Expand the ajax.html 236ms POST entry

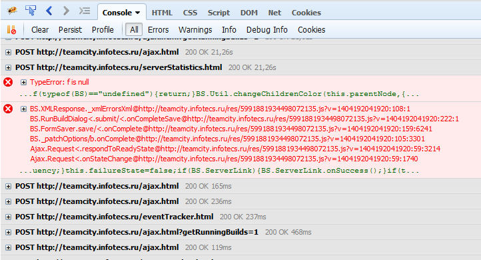[x=8, y=202]
